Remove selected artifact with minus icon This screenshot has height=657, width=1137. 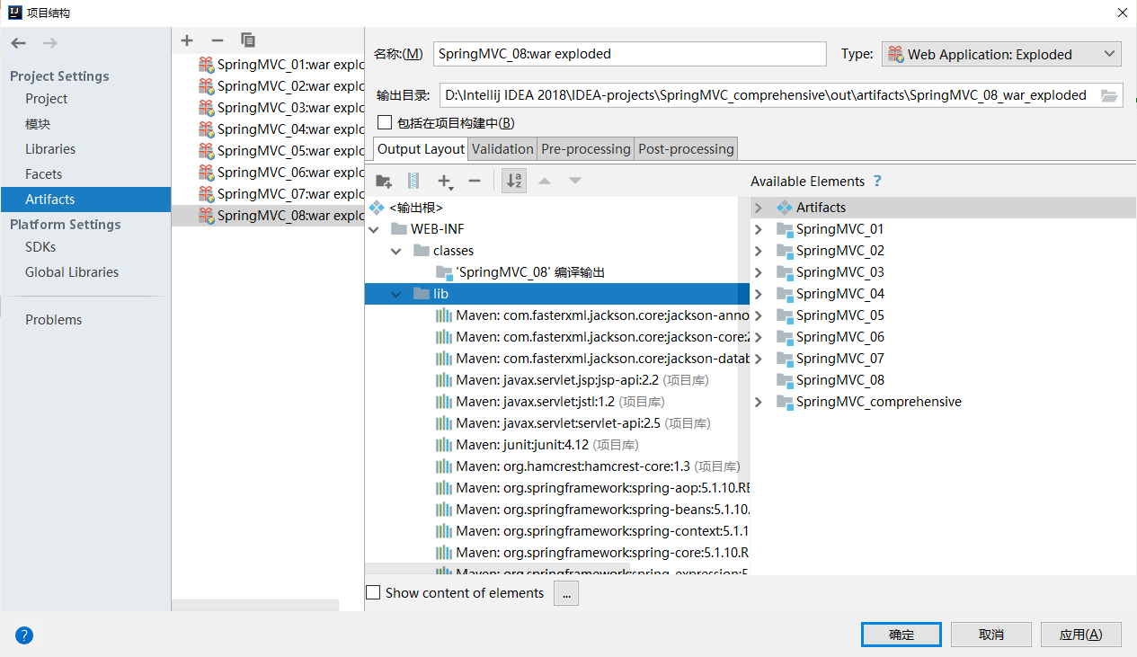(x=218, y=40)
